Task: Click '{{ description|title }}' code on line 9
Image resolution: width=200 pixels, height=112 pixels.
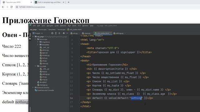Action: pyautogui.click(x=111, y=69)
